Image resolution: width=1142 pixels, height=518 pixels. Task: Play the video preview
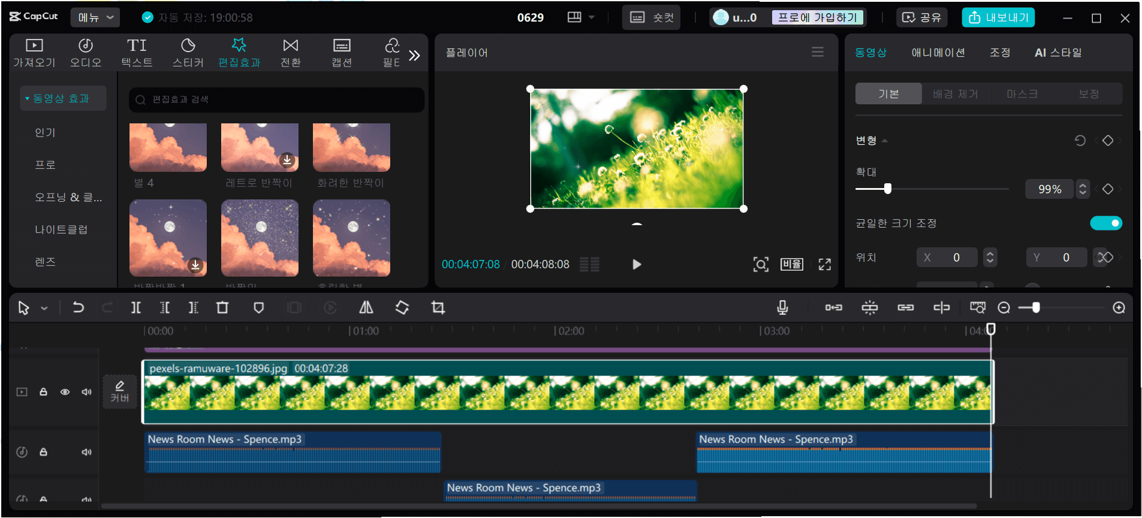(637, 264)
